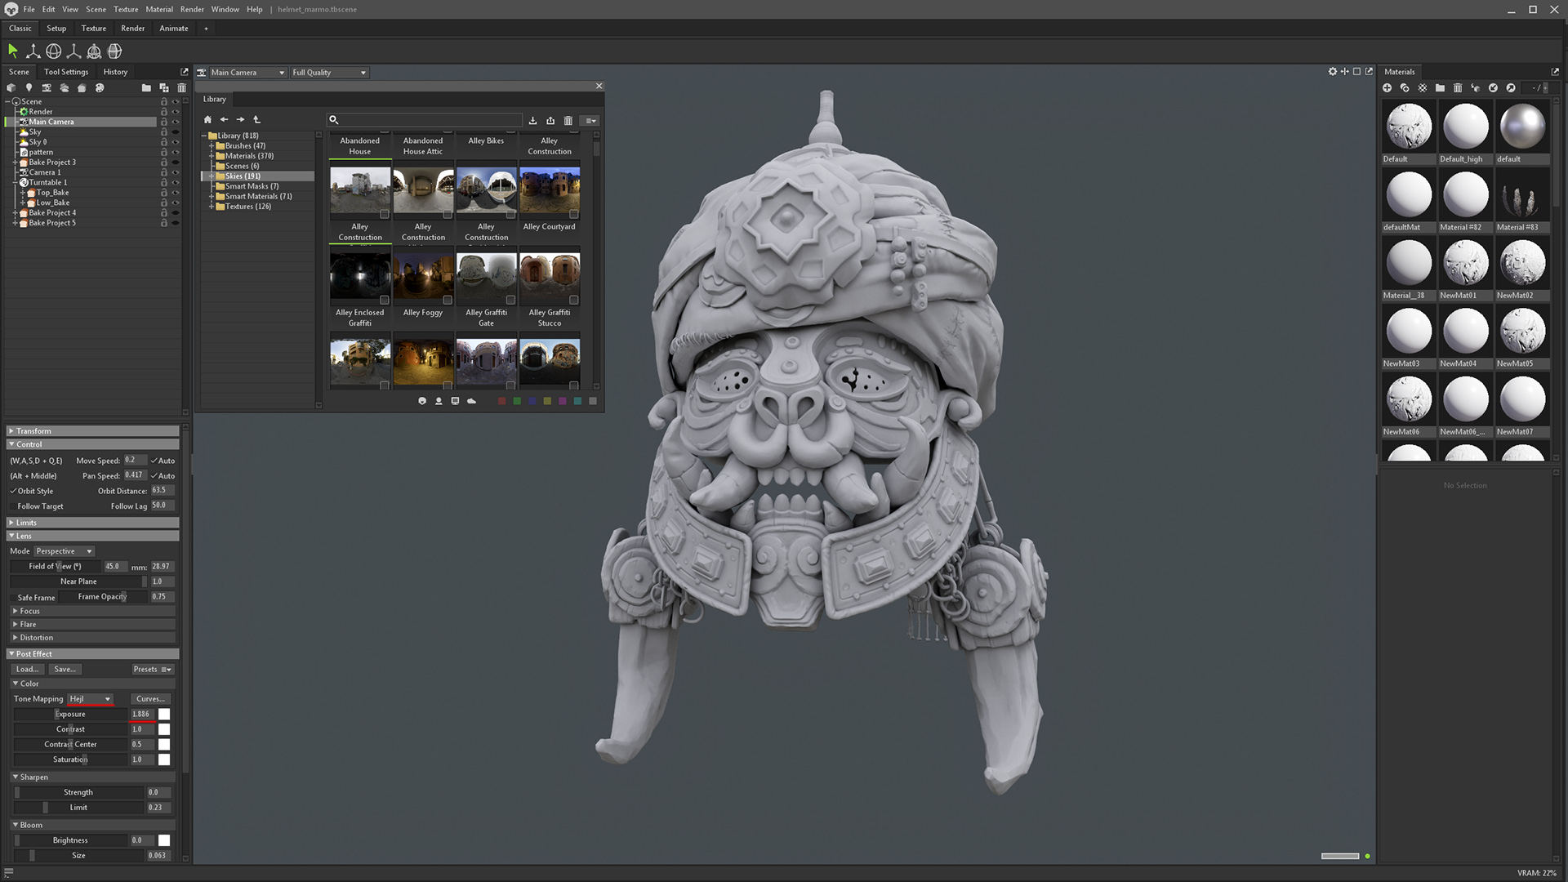1568x882 pixels.
Task: Navigate back in Library
Action: [224, 120]
